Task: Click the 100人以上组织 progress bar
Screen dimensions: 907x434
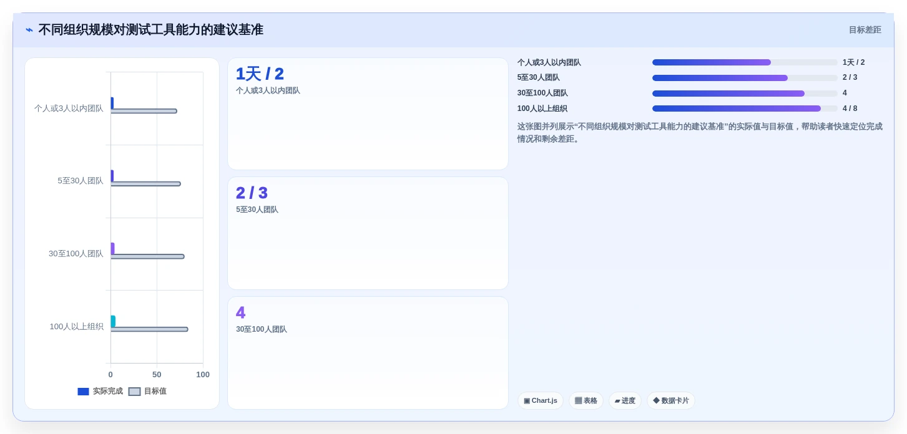Action: pos(745,109)
